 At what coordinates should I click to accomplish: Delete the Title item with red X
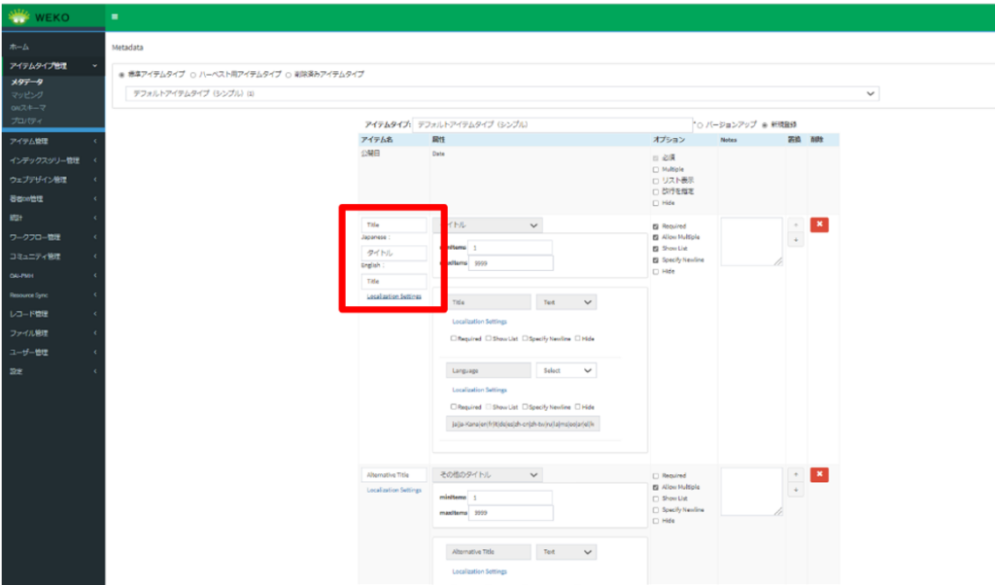click(819, 224)
